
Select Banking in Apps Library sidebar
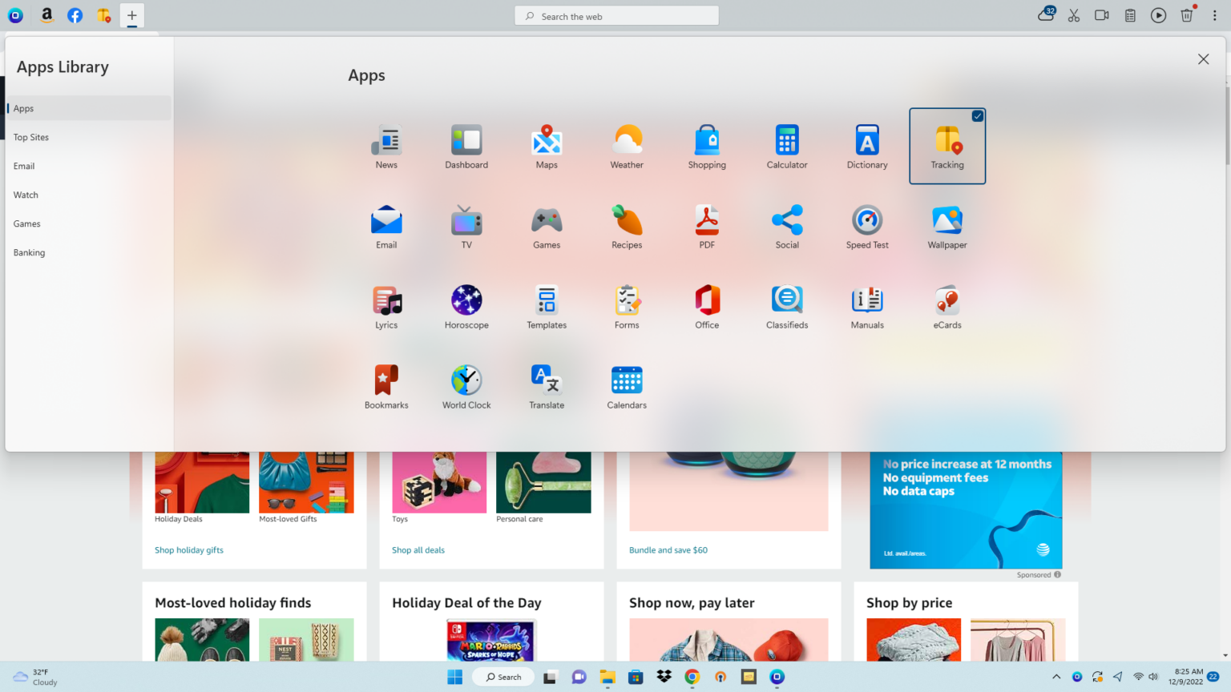click(x=29, y=252)
